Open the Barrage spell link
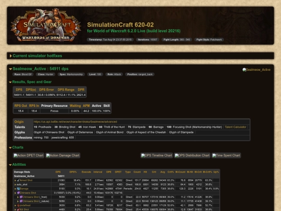This screenshot has width=281, height=211. [24, 189]
